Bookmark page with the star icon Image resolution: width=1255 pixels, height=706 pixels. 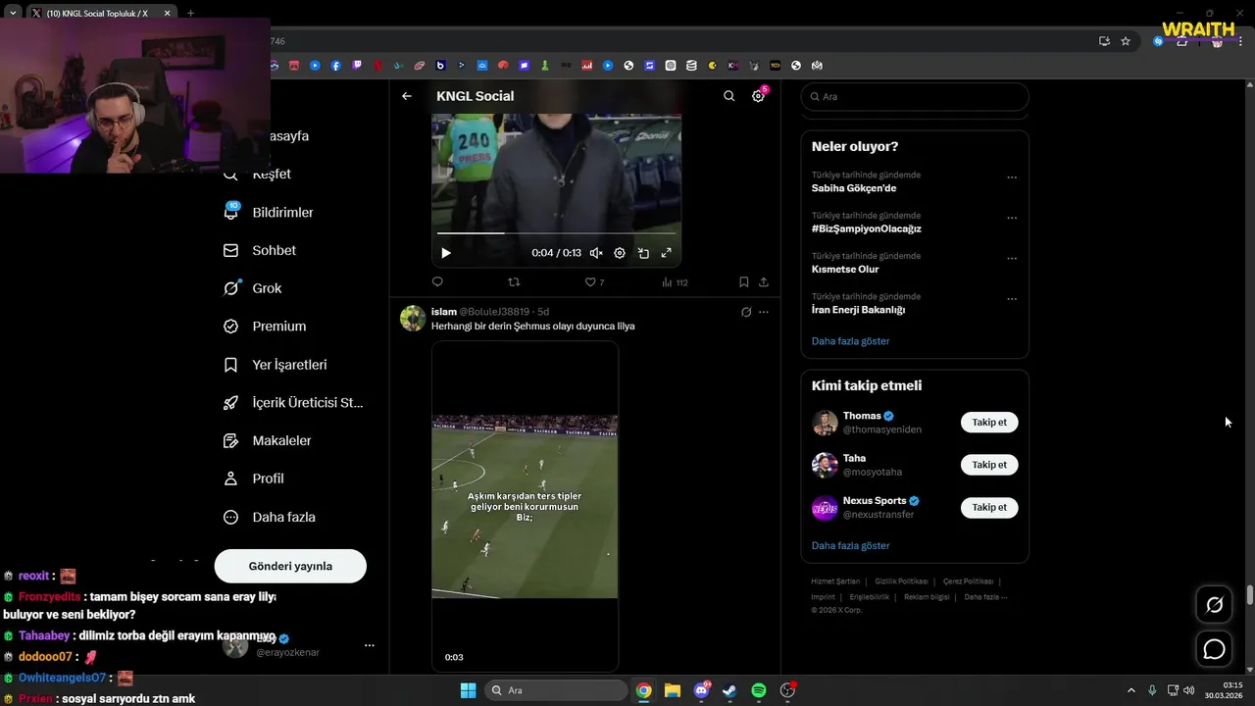click(1126, 41)
